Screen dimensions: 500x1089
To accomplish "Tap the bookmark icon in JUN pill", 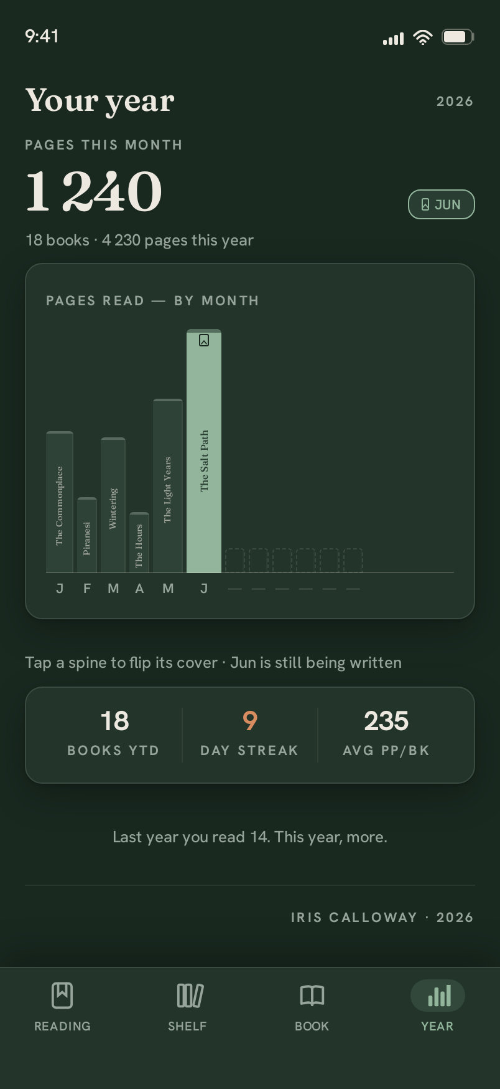I will click(425, 204).
